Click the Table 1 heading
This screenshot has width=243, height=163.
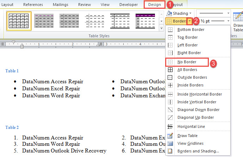[x=12, y=71]
